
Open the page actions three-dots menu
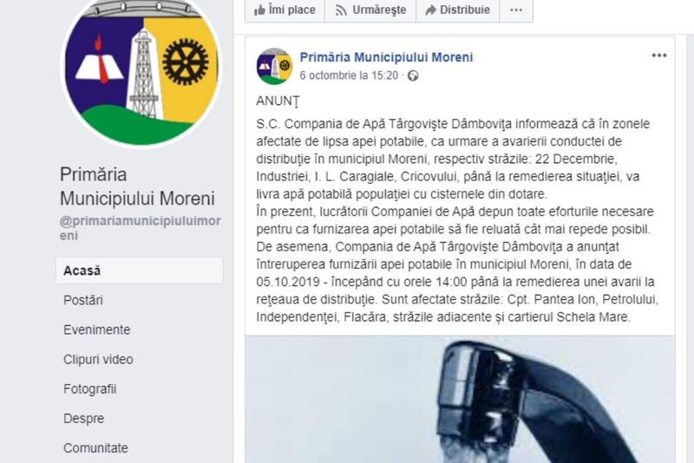point(516,10)
